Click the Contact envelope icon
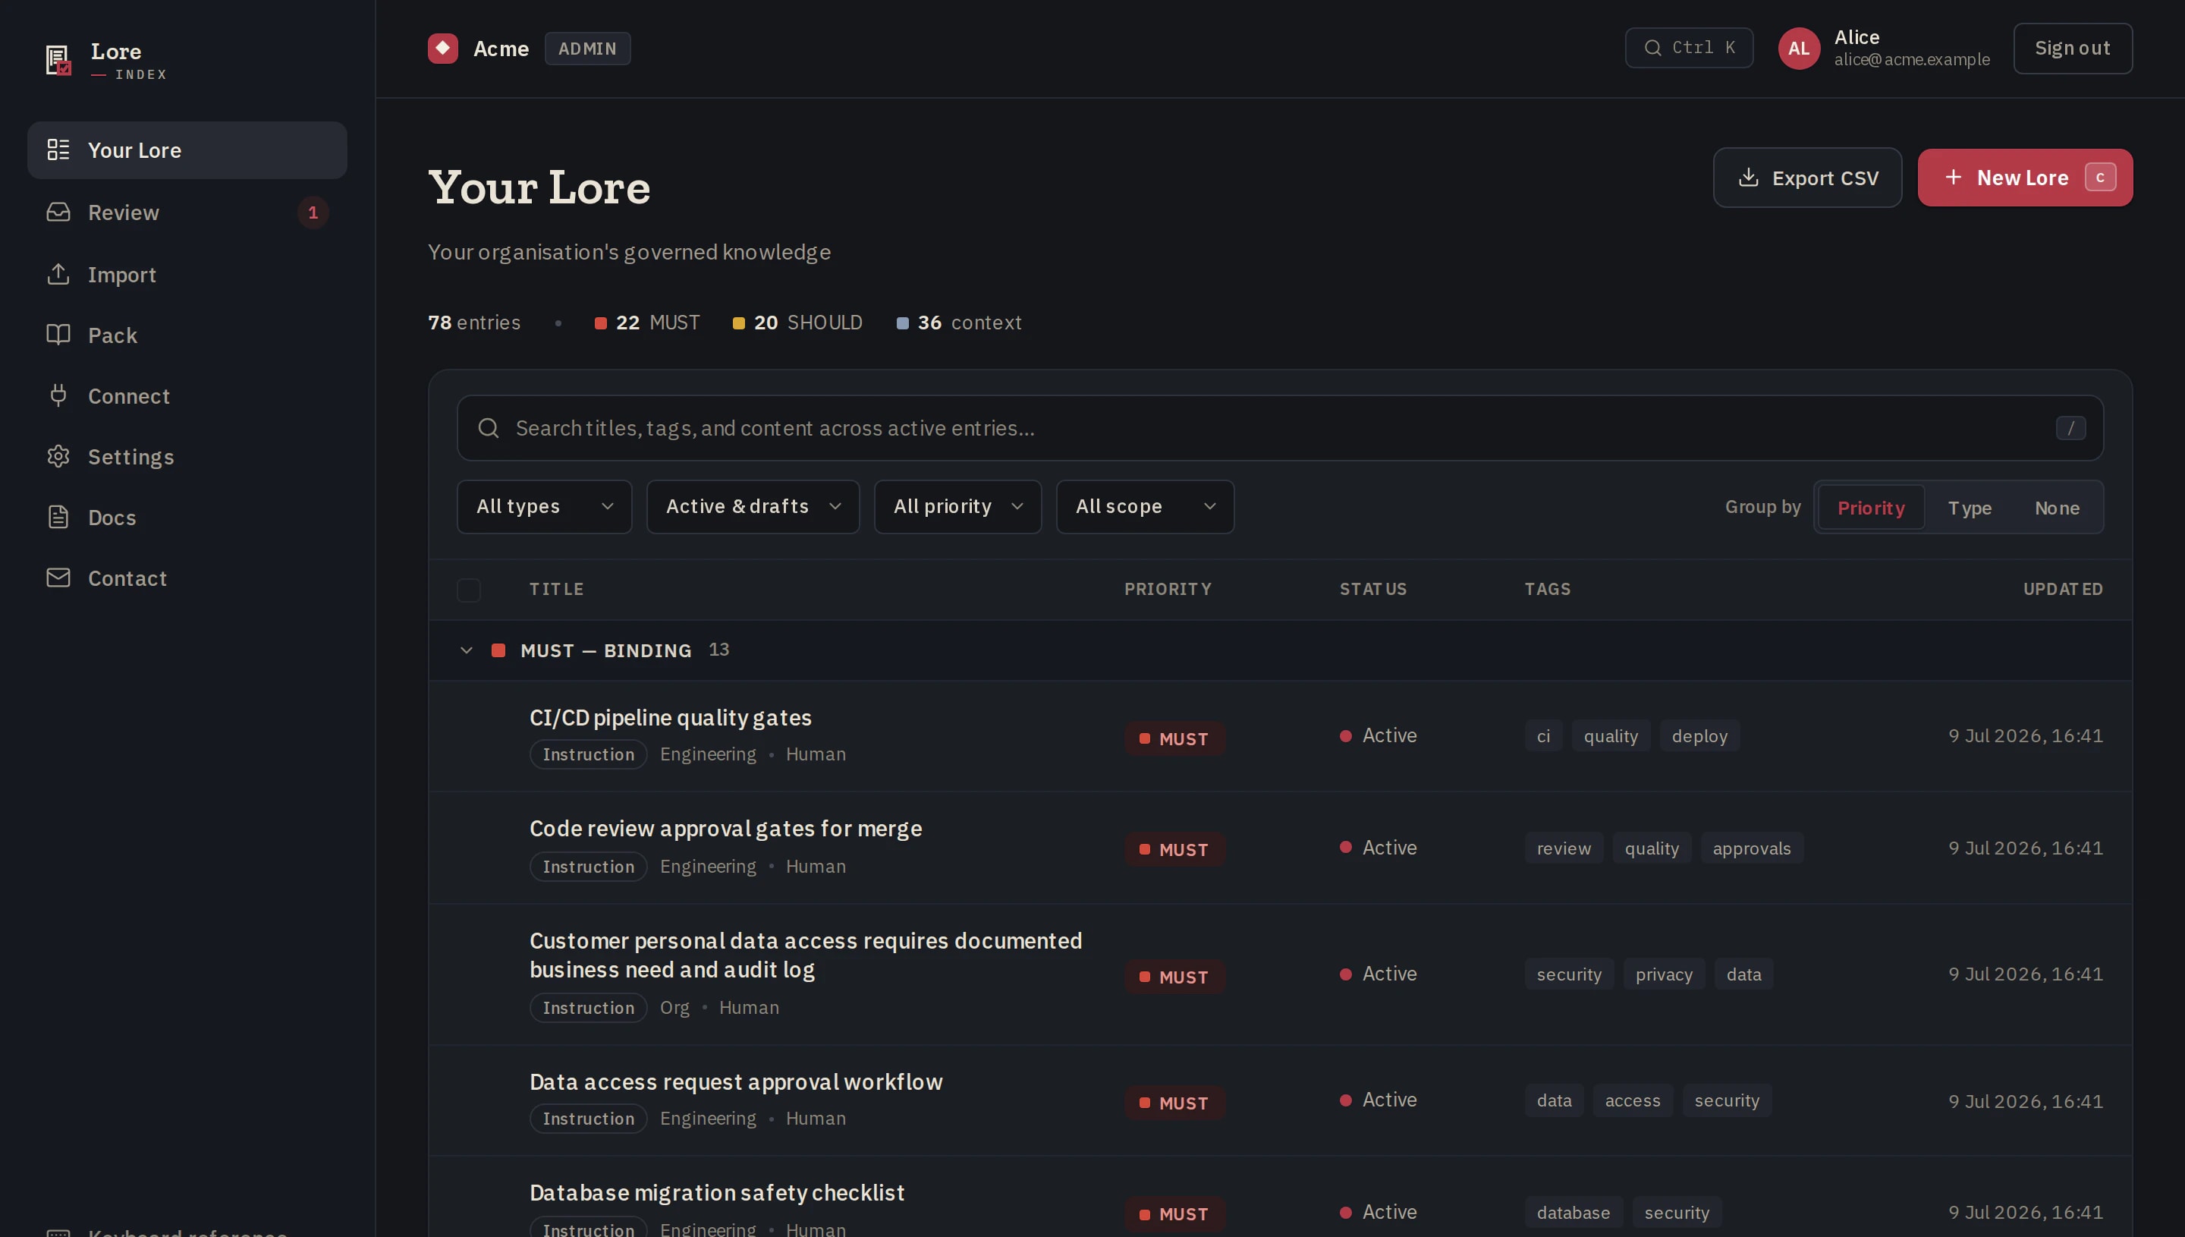 [x=58, y=578]
